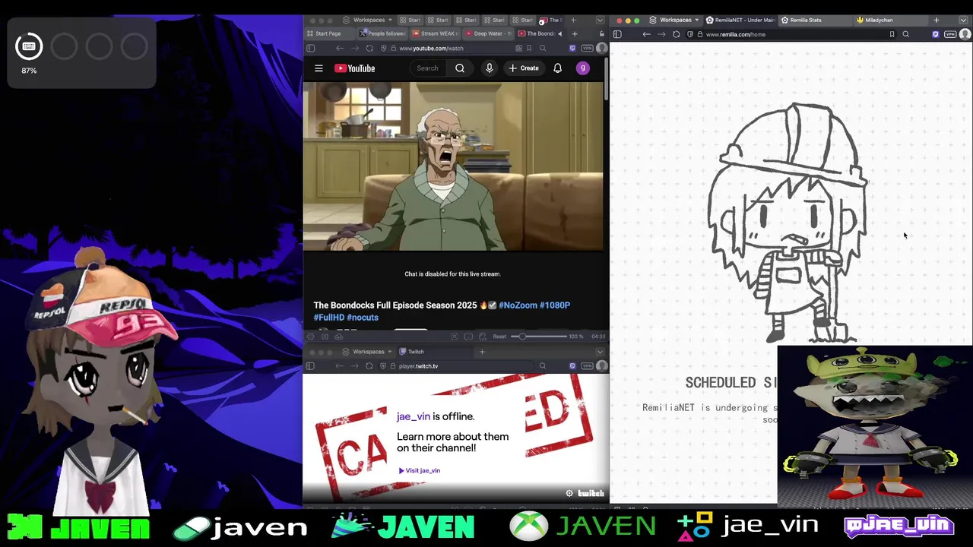973x547 pixels.
Task: Toggle VPN in the Twitch window
Action: (x=587, y=366)
